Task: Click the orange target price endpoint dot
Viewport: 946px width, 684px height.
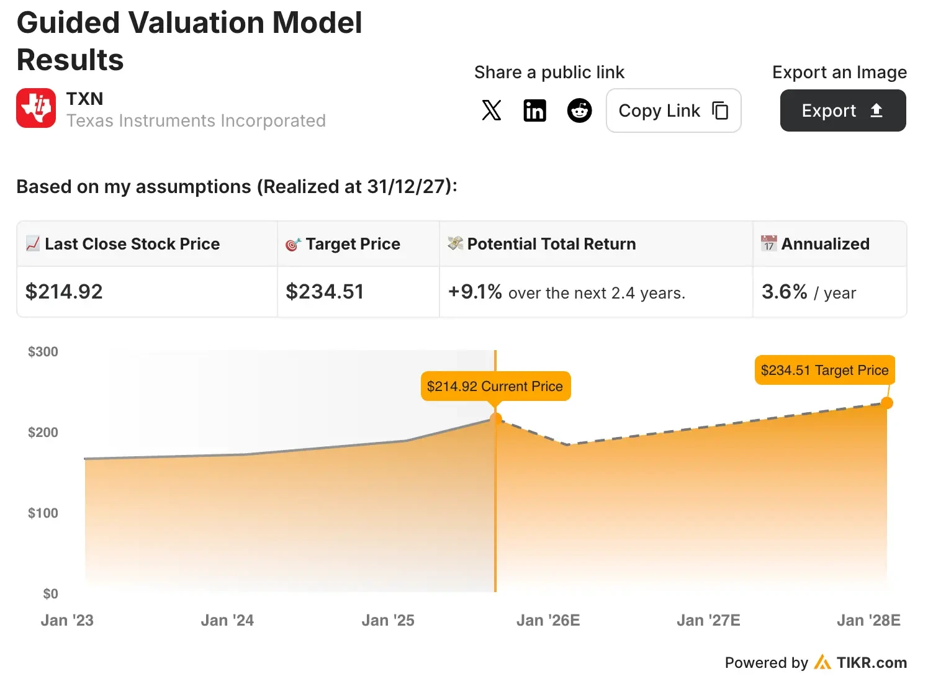Action: (887, 403)
